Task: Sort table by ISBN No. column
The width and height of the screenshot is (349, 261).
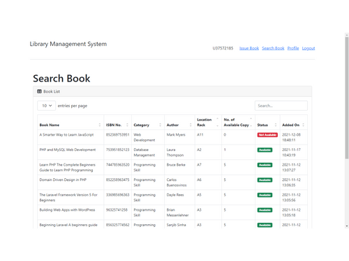Action: 117,122
